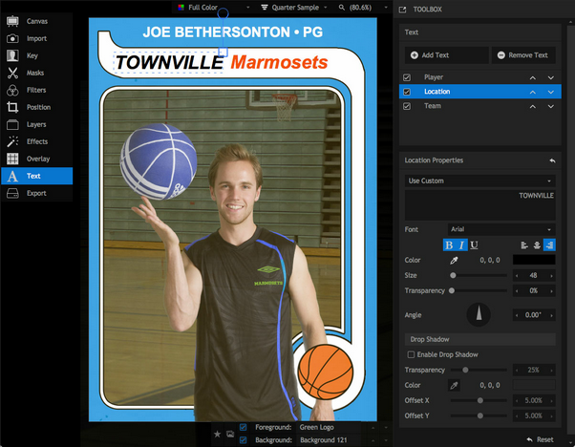Move Team text up
The height and width of the screenshot is (447, 575).
(533, 106)
